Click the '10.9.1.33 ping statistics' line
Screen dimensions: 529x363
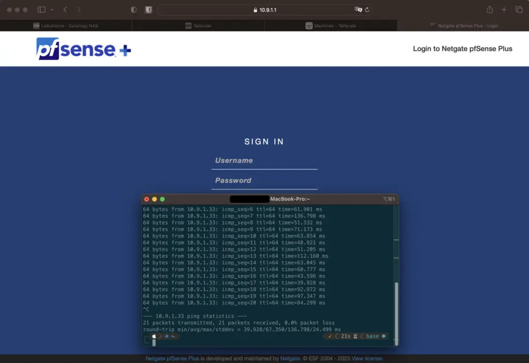coord(195,316)
